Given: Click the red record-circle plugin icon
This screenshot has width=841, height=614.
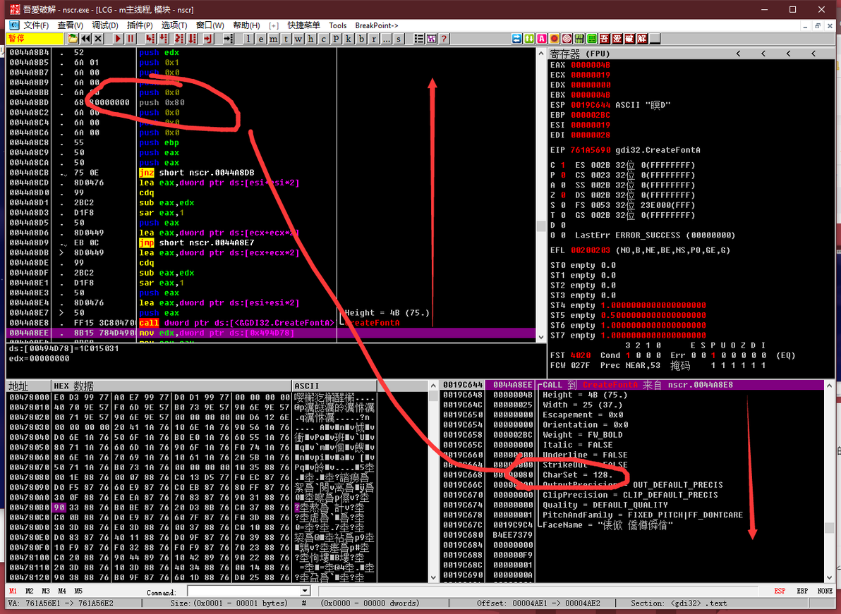Looking at the screenshot, I should 554,39.
